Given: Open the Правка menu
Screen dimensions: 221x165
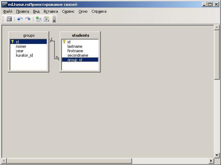Looking at the screenshot, I should click(x=23, y=11).
